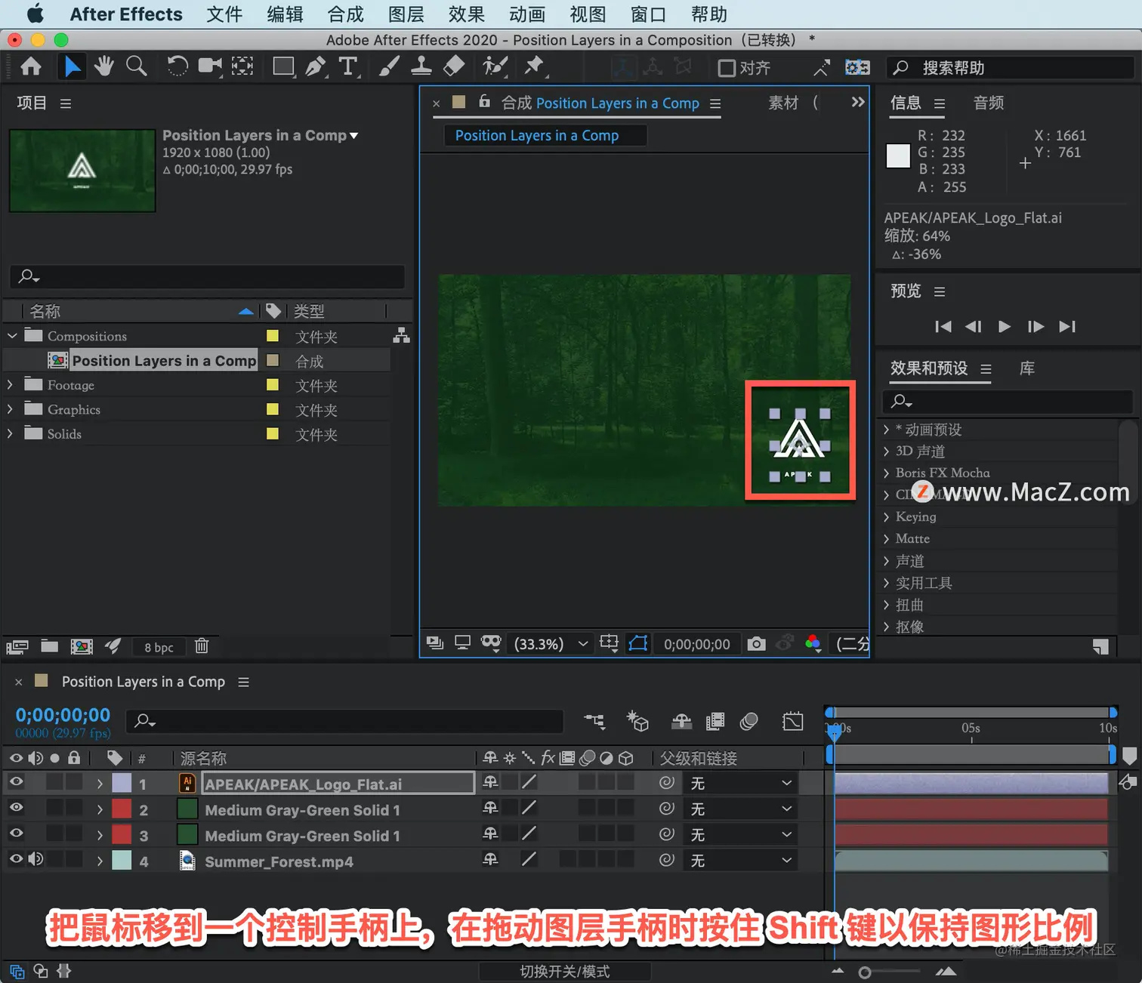Screen dimensions: 1142x983
Task: Select the Rotation tool
Action: pyautogui.click(x=177, y=66)
